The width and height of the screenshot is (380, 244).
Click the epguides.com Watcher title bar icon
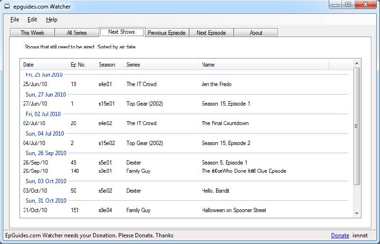click(x=7, y=6)
